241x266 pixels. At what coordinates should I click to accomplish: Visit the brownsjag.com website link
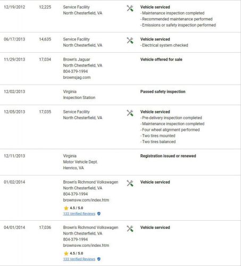pyautogui.click(x=77, y=77)
